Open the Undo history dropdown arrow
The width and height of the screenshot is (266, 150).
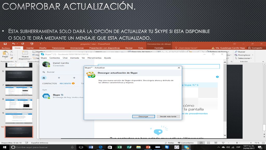pos(17,44)
